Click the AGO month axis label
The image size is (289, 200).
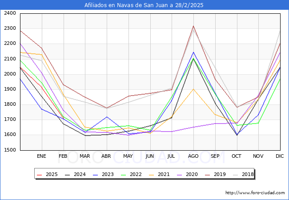coord(193,156)
